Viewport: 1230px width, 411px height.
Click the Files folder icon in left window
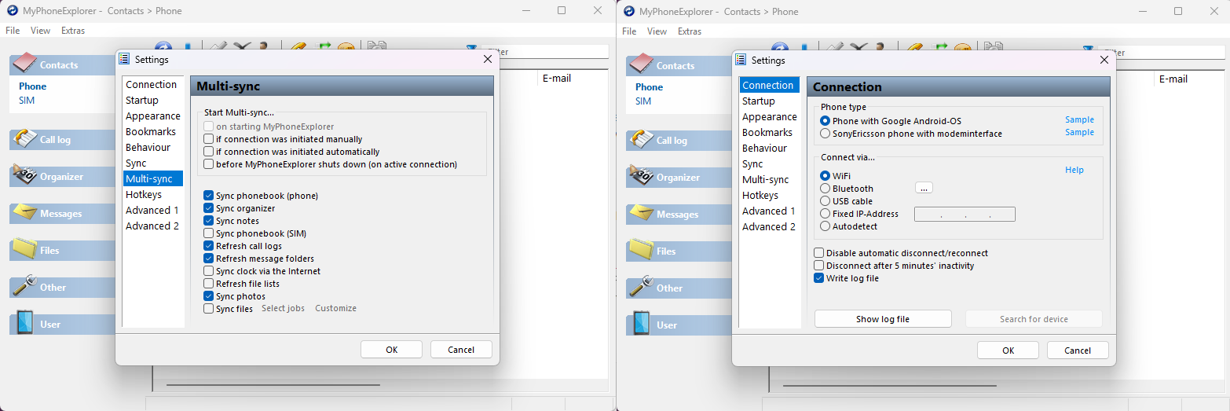[25, 249]
